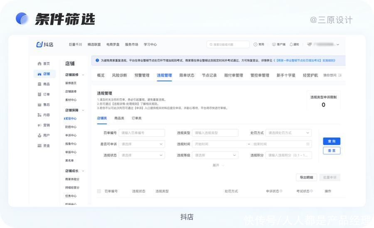Click 客户端 download icon in header

[x=274, y=44]
